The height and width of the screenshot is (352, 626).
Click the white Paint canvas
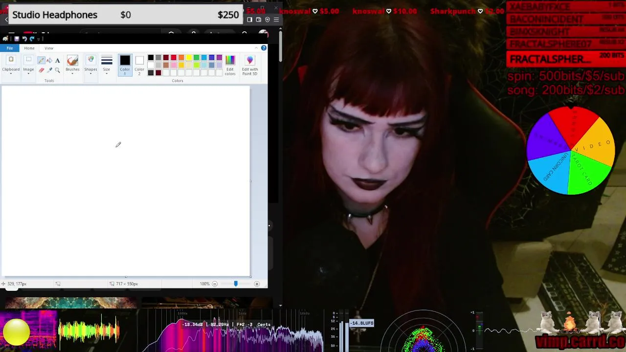126,181
